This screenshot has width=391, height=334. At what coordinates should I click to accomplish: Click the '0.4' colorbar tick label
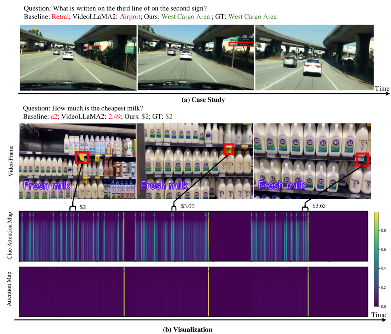pos(383,268)
